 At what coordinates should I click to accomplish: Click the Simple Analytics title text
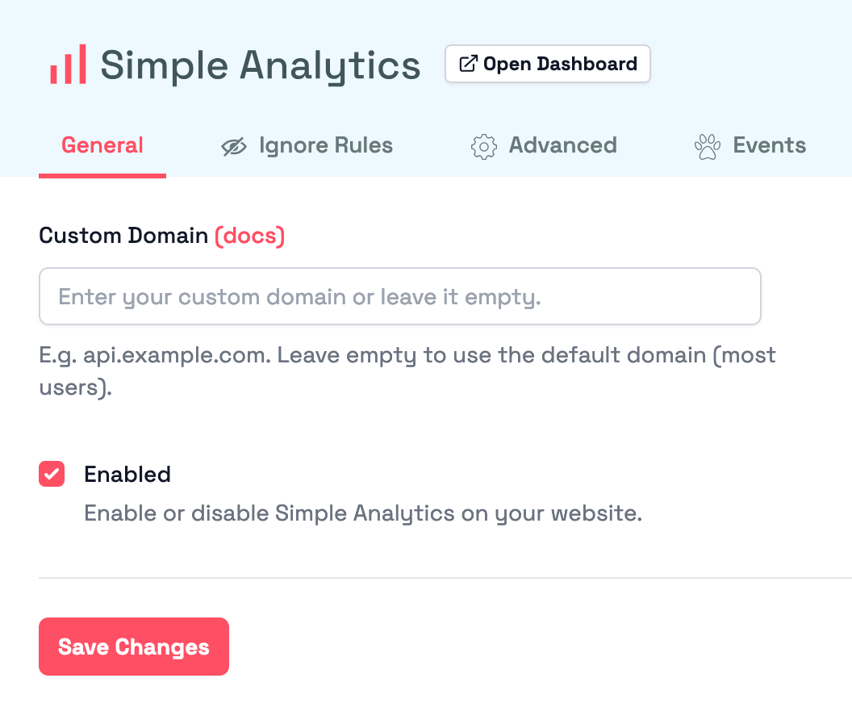[x=260, y=65]
